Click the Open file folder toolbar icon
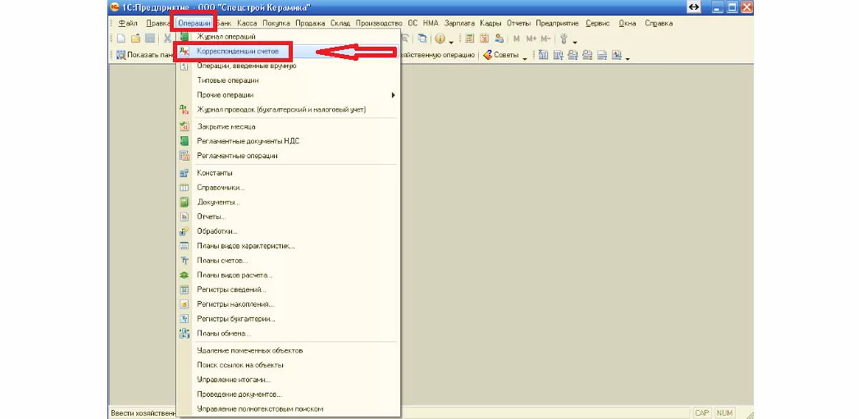859x419 pixels. (x=135, y=39)
